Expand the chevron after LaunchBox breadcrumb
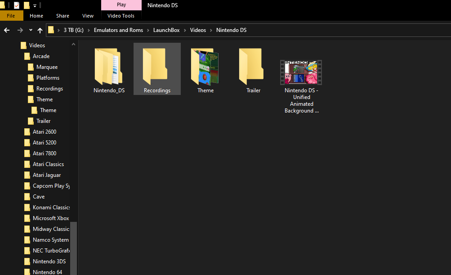This screenshot has width=451, height=275. [x=185, y=30]
